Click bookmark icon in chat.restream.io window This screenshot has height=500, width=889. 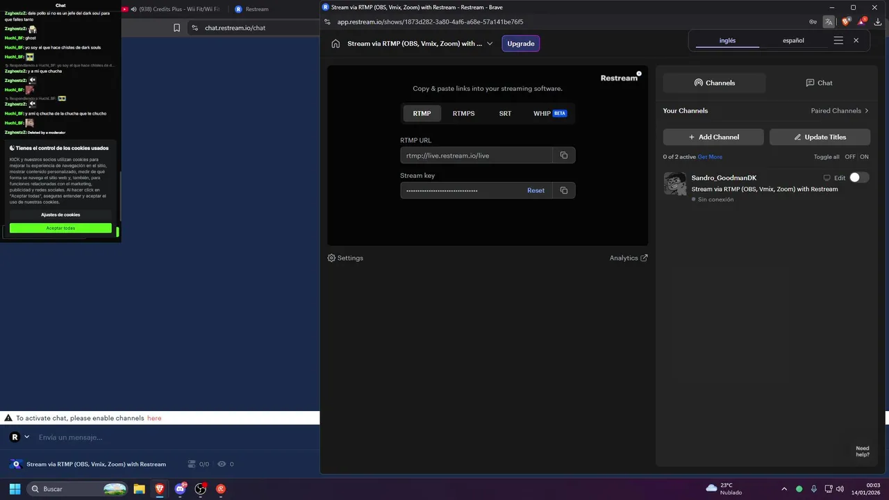click(x=176, y=28)
